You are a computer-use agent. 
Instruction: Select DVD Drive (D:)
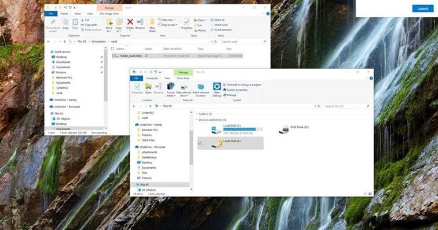294,129
